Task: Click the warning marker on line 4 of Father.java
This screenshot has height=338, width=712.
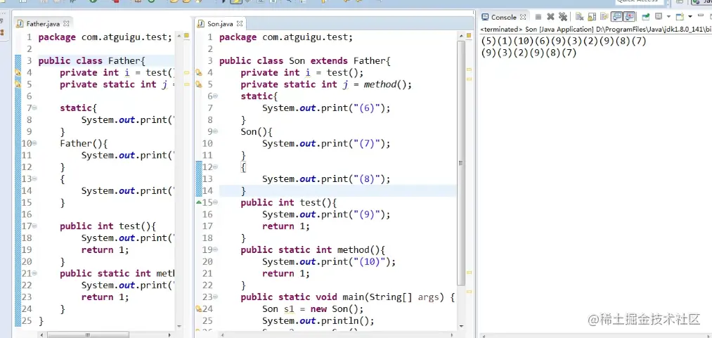Action: coord(18,72)
